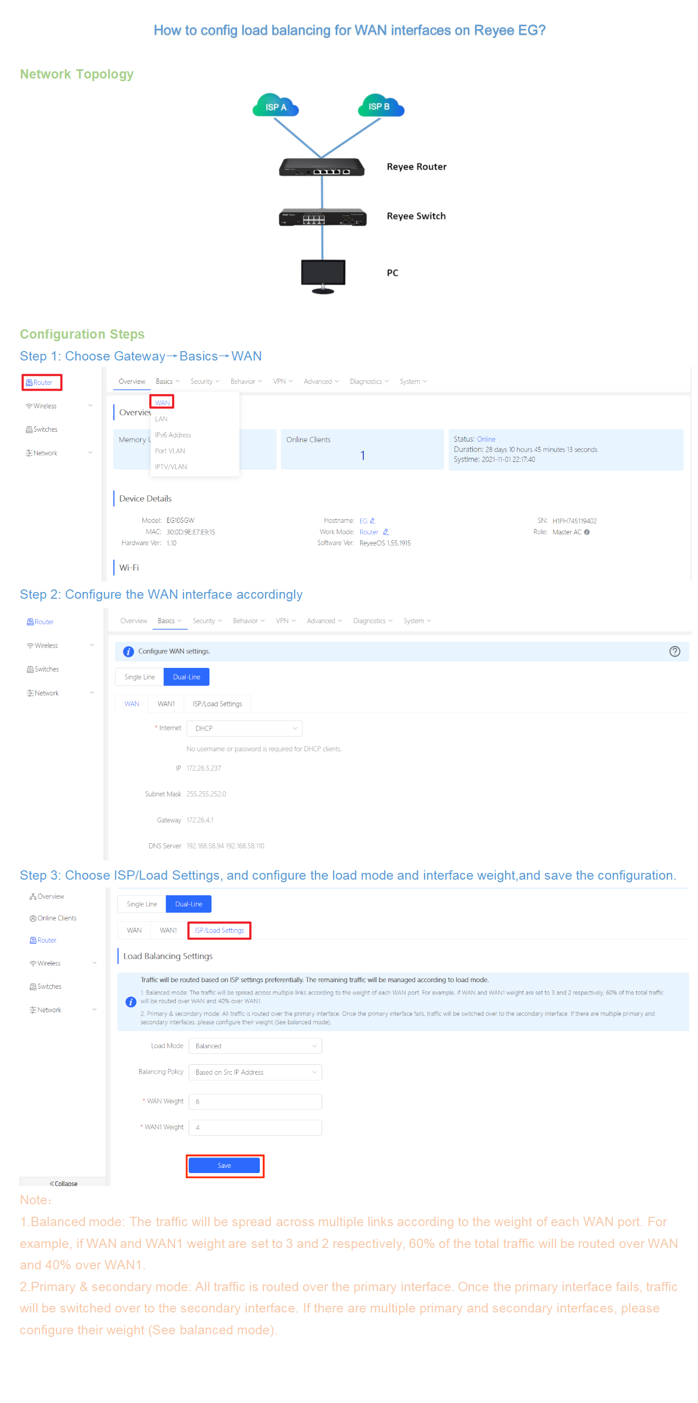698x1403 pixels.
Task: Open the Internet DHCP dropdown
Action: coord(244,728)
